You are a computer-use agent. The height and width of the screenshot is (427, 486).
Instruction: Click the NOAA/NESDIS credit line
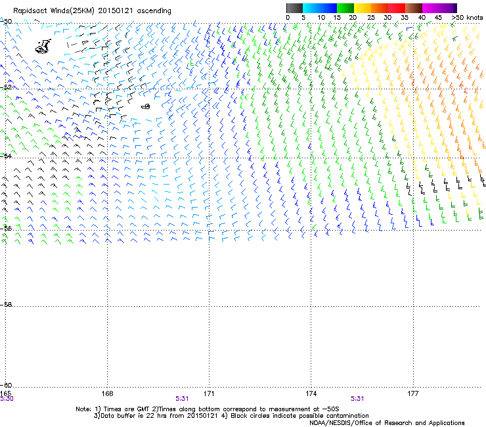pyautogui.click(x=387, y=423)
